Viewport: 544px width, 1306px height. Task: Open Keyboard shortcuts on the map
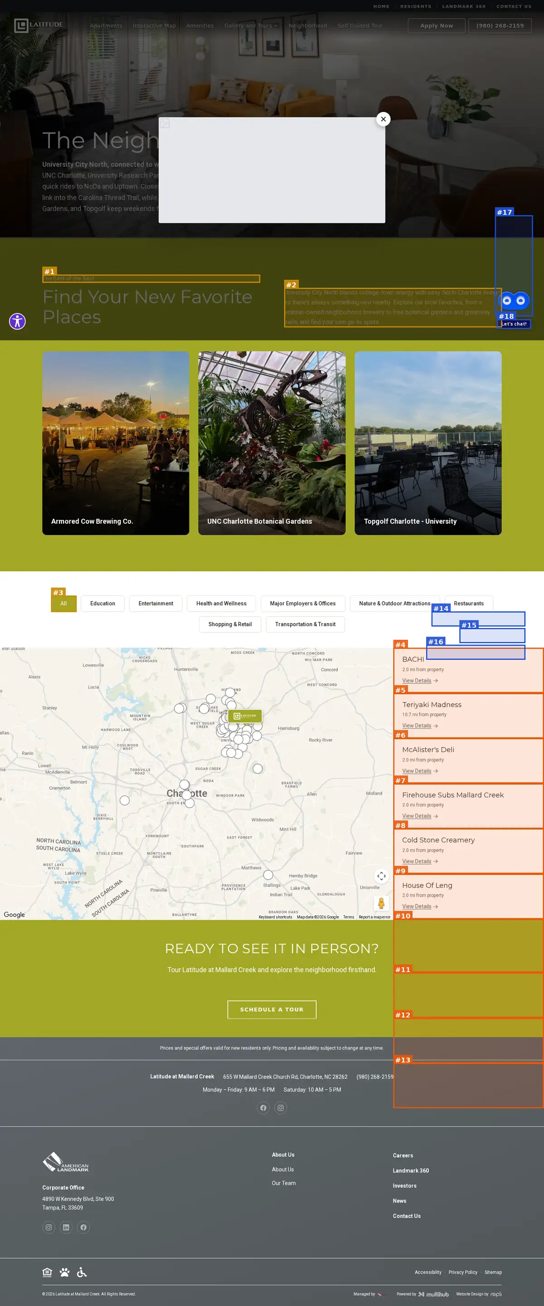pos(275,917)
